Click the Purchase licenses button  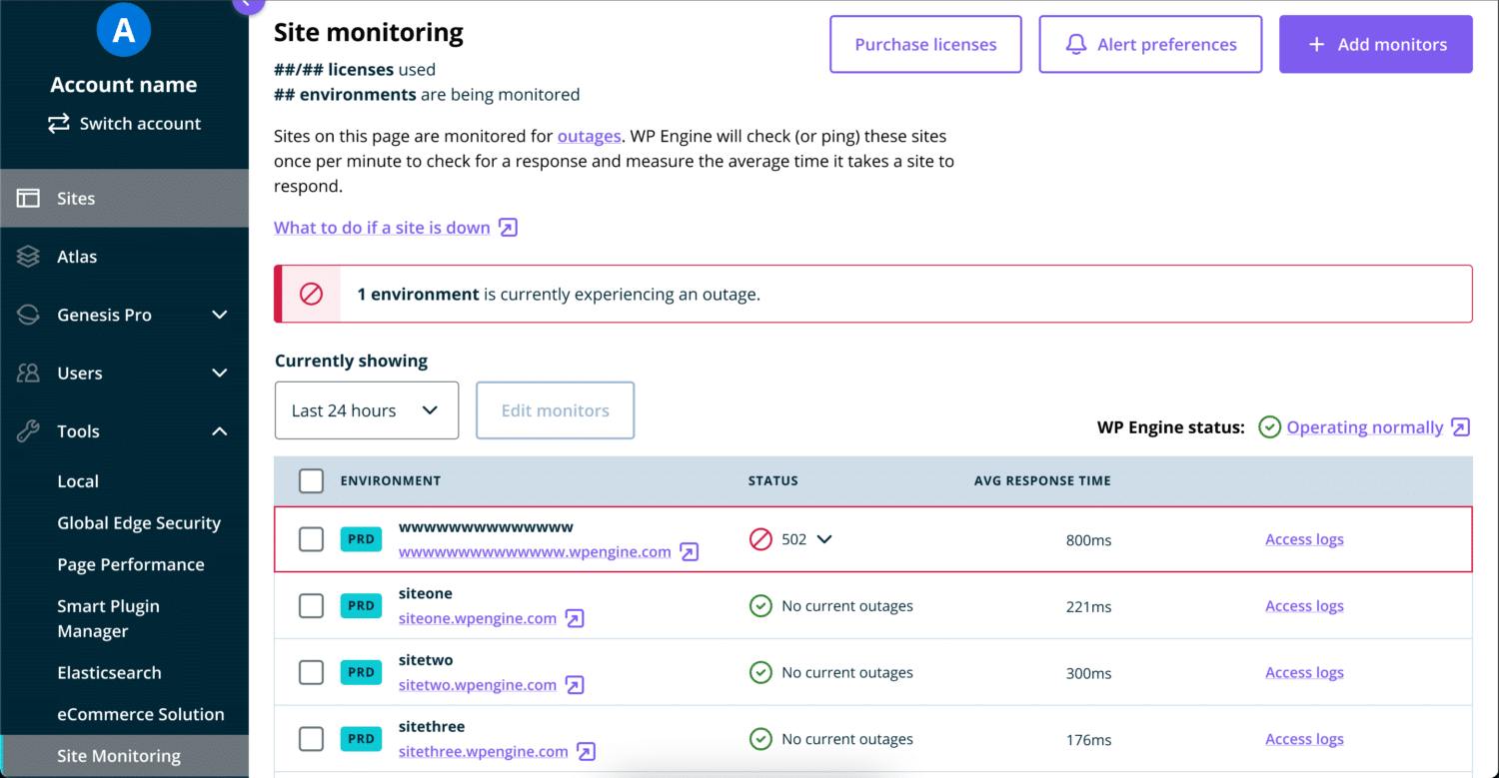(924, 44)
